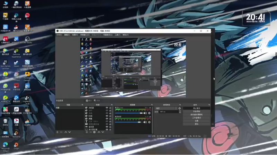Toggle lock of 浏览器 source
The image size is (277, 155).
pyautogui.click(x=110, y=108)
